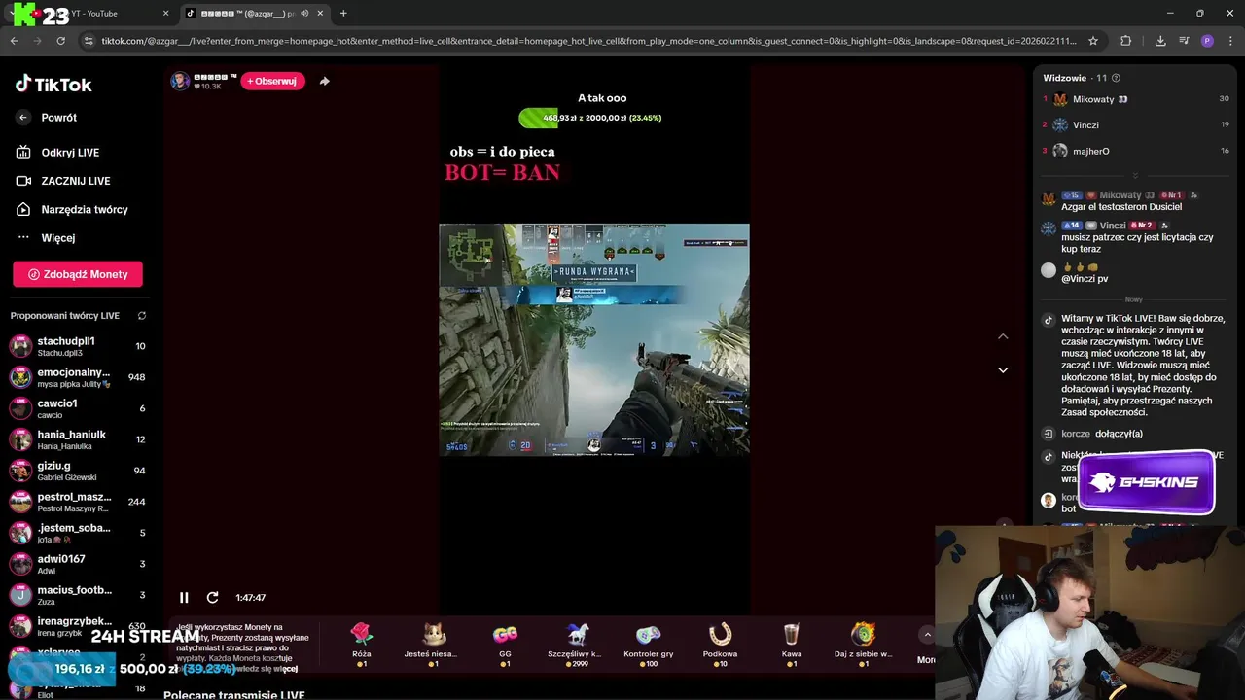Screen dimensions: 1245x700
Task: Open emocjonalny's suggested live
Action: point(78,377)
